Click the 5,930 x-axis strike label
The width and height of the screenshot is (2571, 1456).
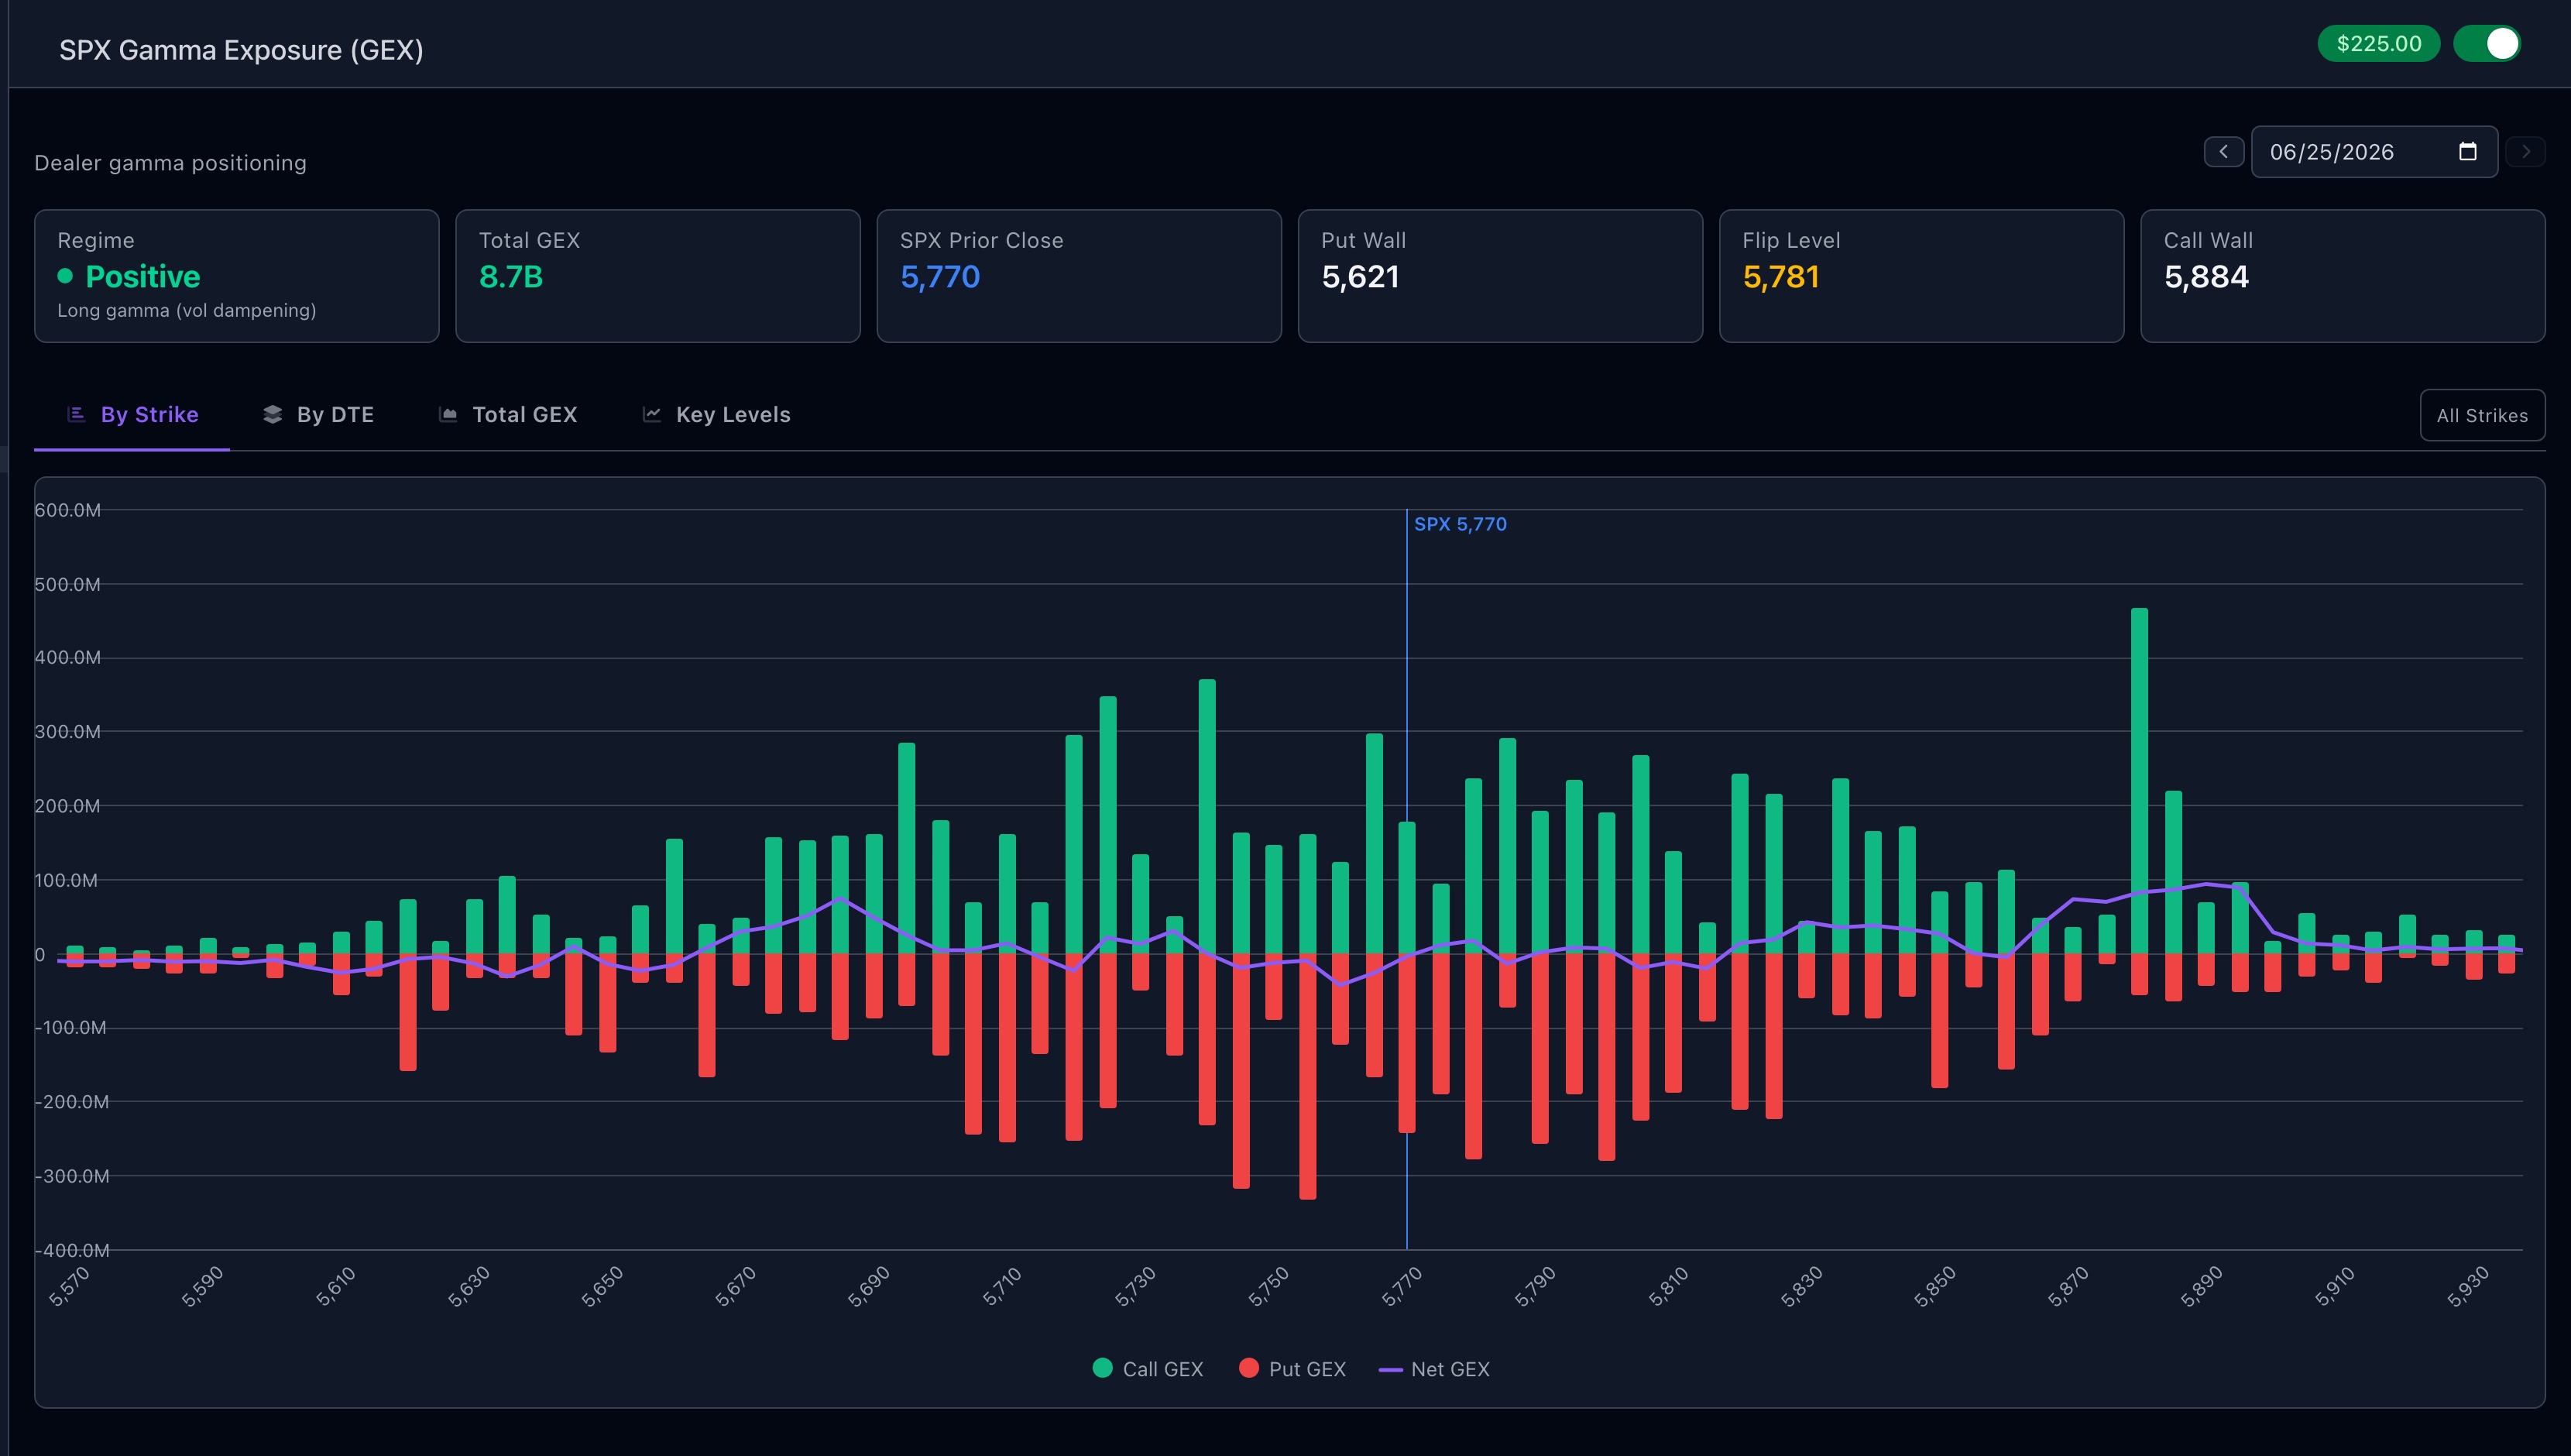pos(2468,1286)
